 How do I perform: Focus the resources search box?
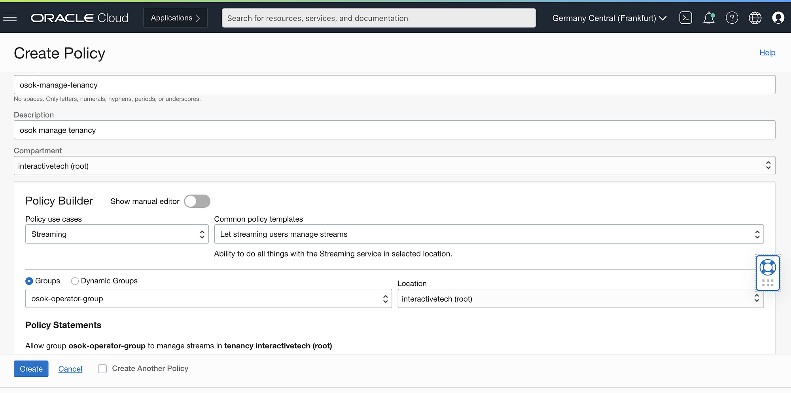tap(379, 18)
